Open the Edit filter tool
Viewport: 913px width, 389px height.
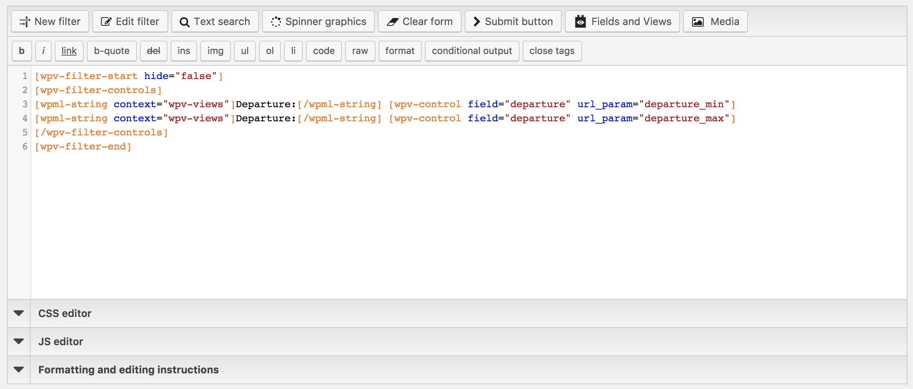tap(130, 22)
